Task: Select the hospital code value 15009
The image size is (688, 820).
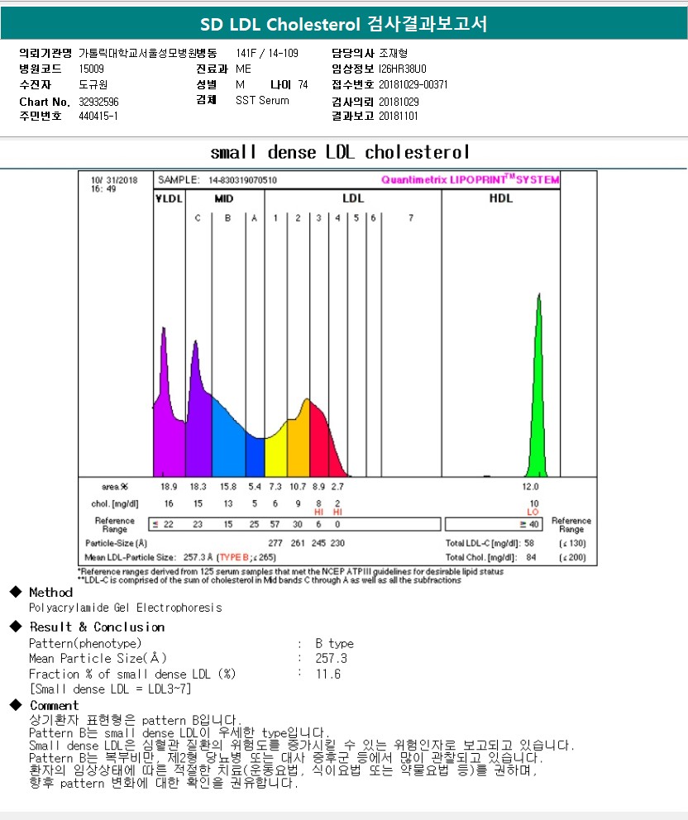Action: pos(92,69)
